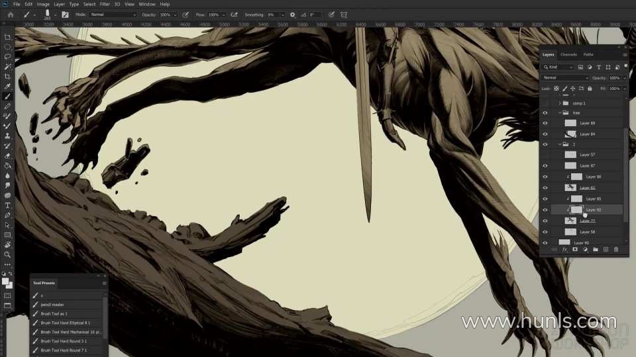Screen dimensions: 636x357
Task: Select the Zoom tool magnifier
Action: click(8, 254)
